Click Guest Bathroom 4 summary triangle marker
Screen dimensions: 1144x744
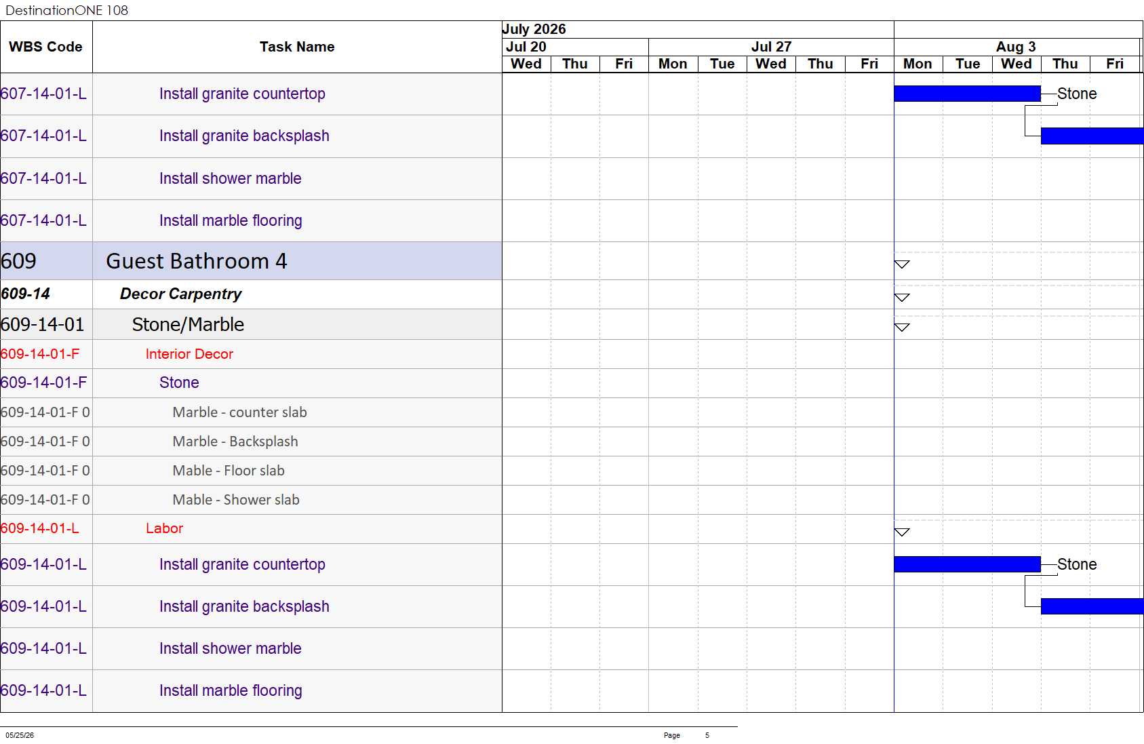pyautogui.click(x=902, y=265)
